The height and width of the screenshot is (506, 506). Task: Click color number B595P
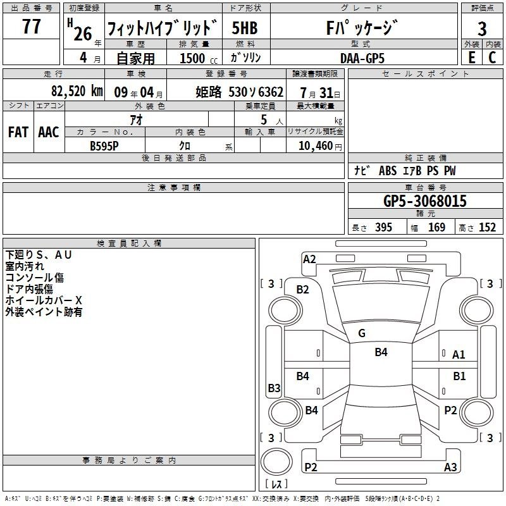[x=104, y=146]
